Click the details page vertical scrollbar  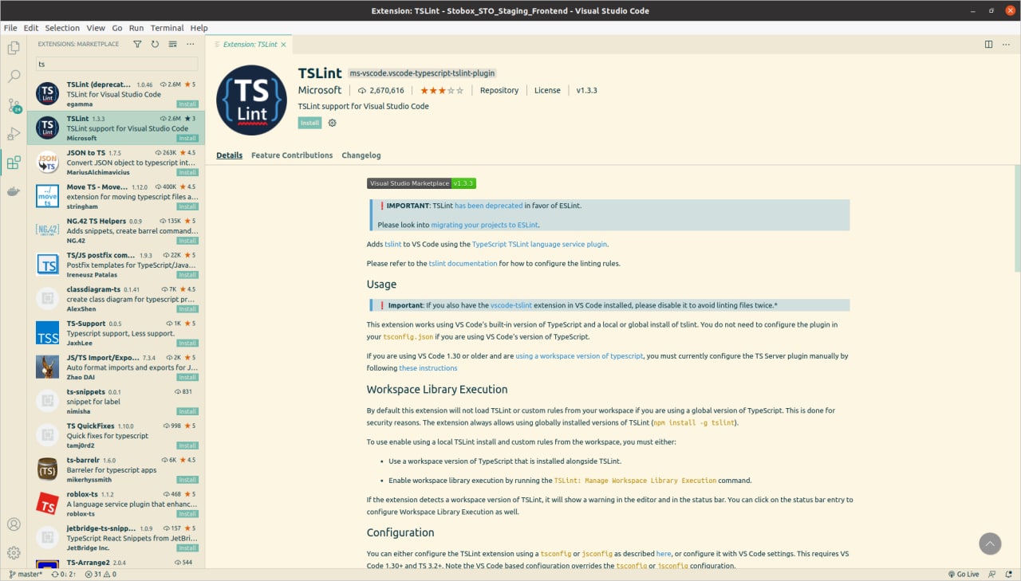pos(1017,219)
